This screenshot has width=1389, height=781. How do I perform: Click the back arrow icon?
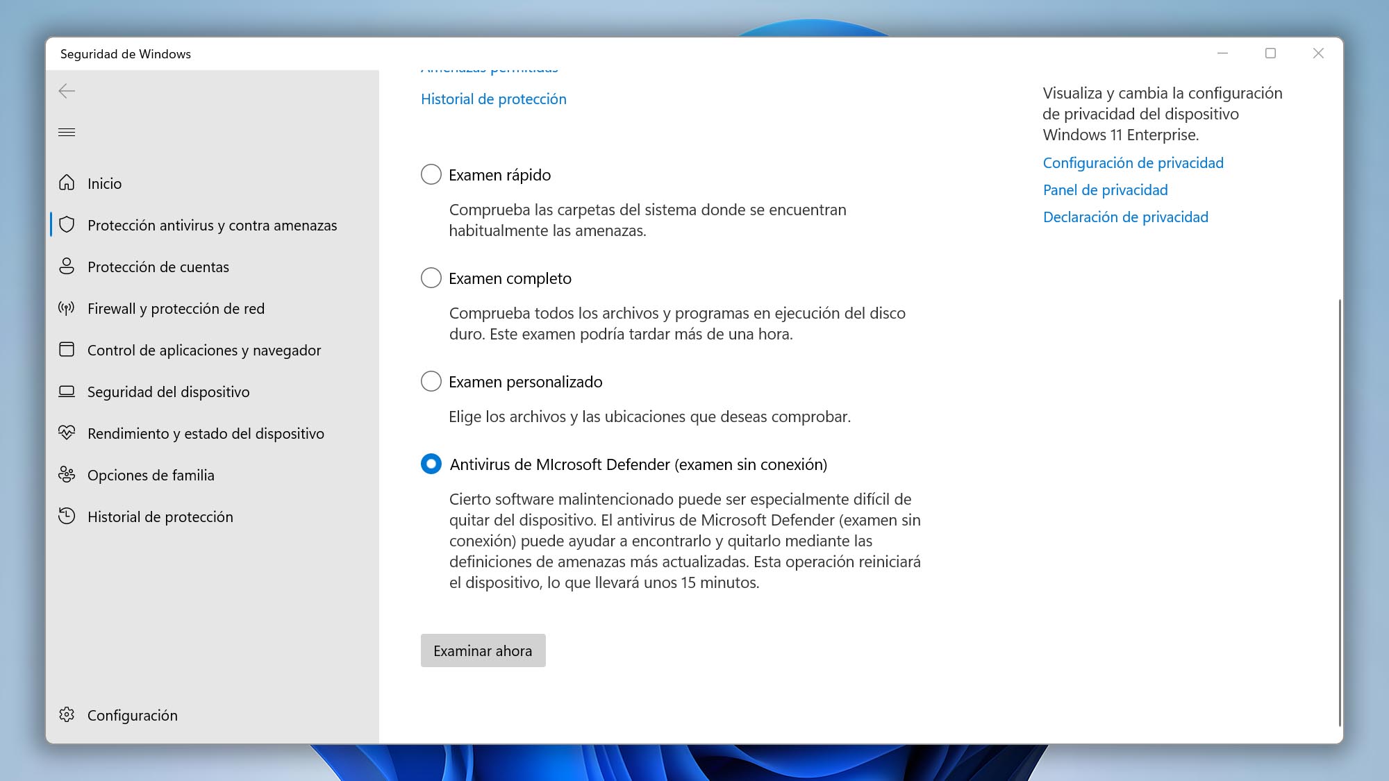tap(67, 91)
